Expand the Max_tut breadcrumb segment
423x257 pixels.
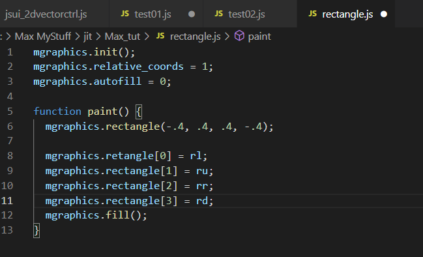click(x=123, y=37)
